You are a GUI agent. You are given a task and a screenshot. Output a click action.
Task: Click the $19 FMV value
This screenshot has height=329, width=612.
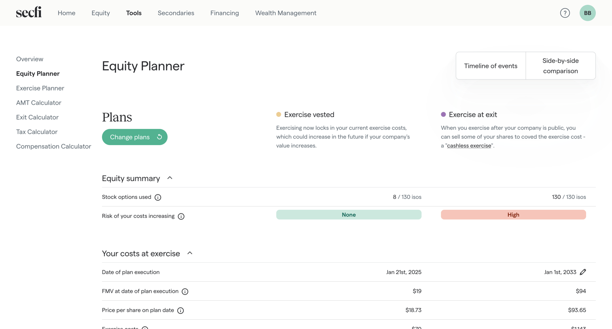tap(417, 291)
